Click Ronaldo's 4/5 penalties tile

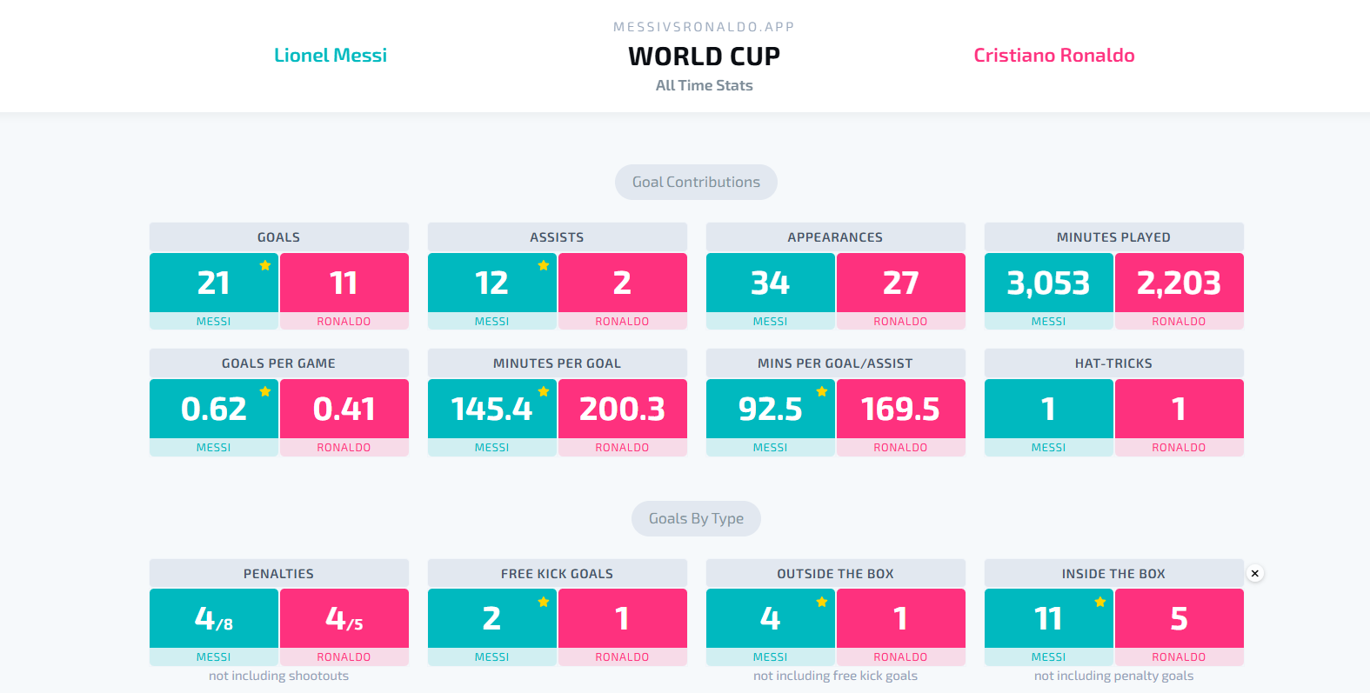tap(344, 618)
